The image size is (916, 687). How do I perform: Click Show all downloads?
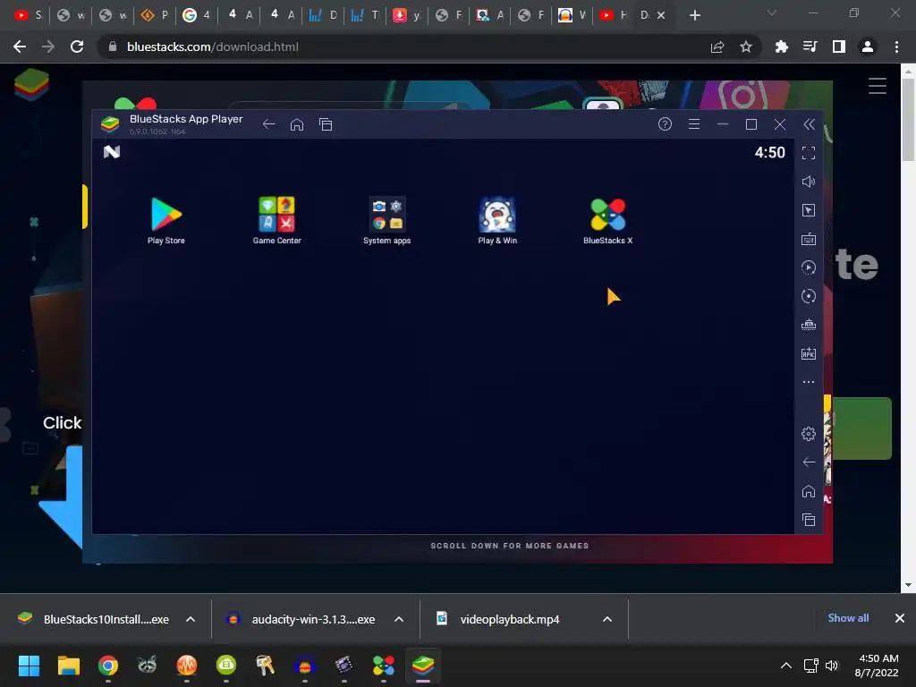pos(848,618)
